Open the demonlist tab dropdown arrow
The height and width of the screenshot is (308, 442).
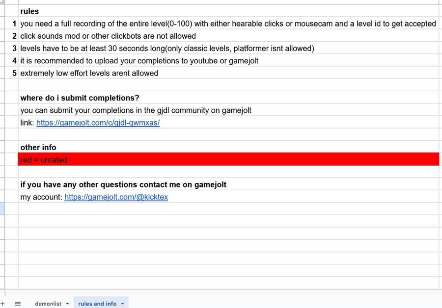pos(67,304)
